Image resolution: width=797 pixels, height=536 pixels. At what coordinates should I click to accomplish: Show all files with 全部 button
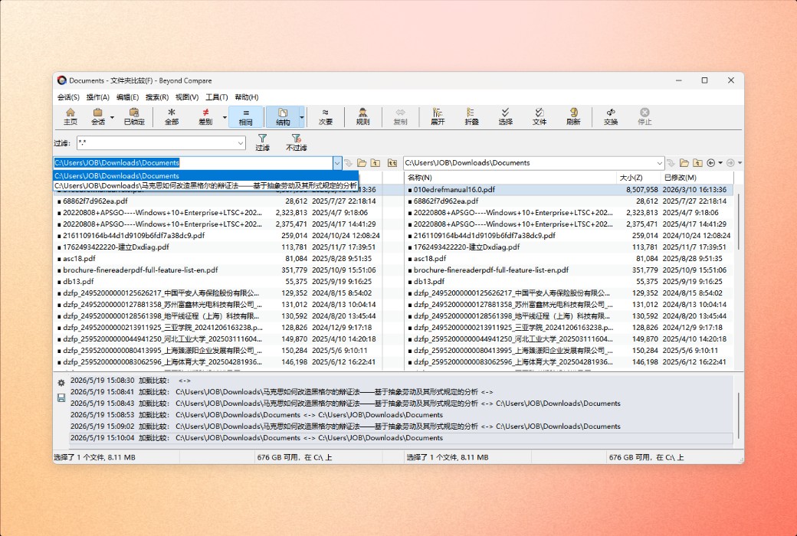172,116
